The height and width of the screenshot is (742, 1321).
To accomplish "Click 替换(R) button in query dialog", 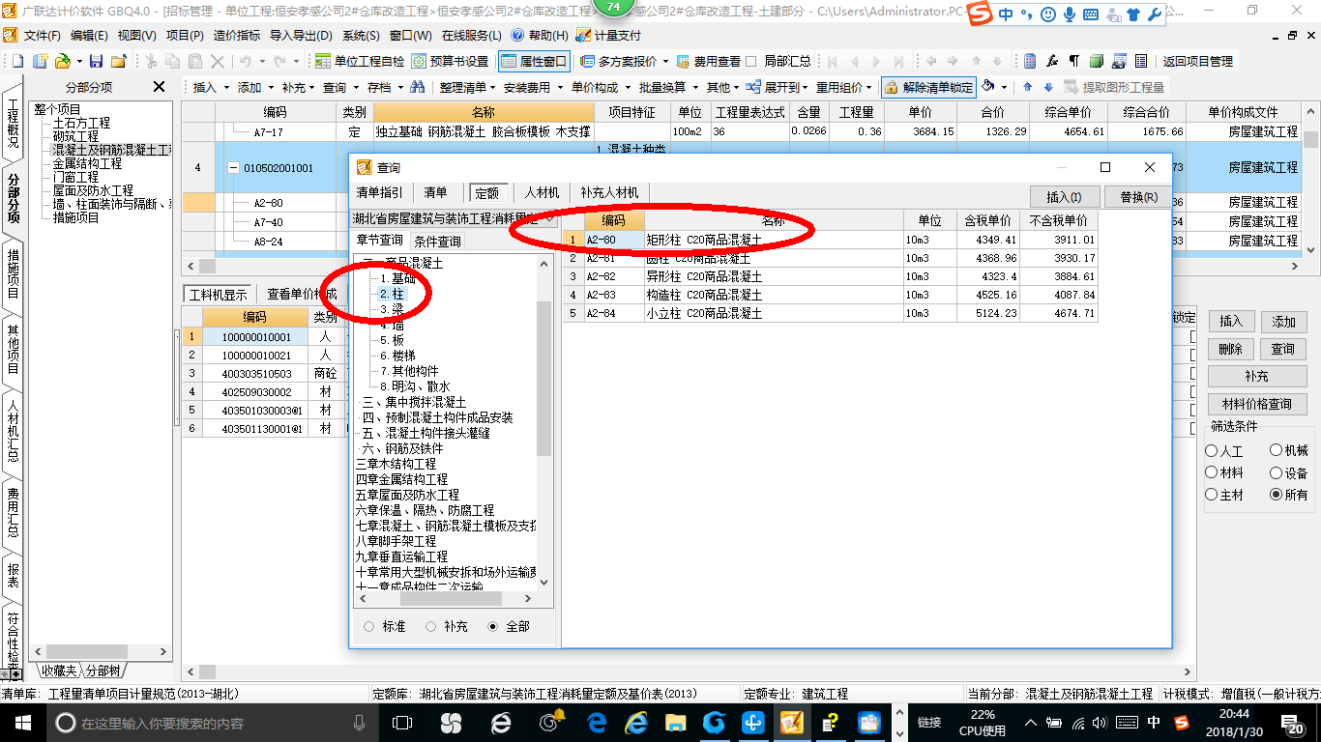I will [x=1138, y=196].
